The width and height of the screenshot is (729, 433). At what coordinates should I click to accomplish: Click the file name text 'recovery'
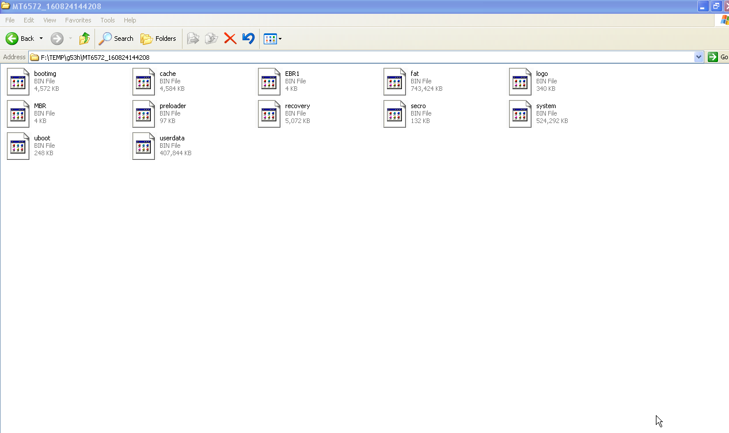(x=297, y=106)
